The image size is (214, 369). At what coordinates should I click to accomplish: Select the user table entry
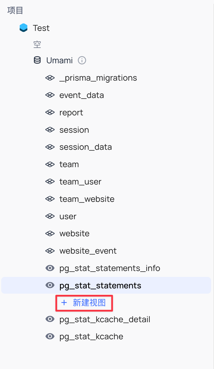coord(68,216)
